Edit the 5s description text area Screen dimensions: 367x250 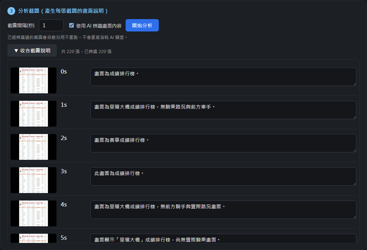click(x=223, y=239)
